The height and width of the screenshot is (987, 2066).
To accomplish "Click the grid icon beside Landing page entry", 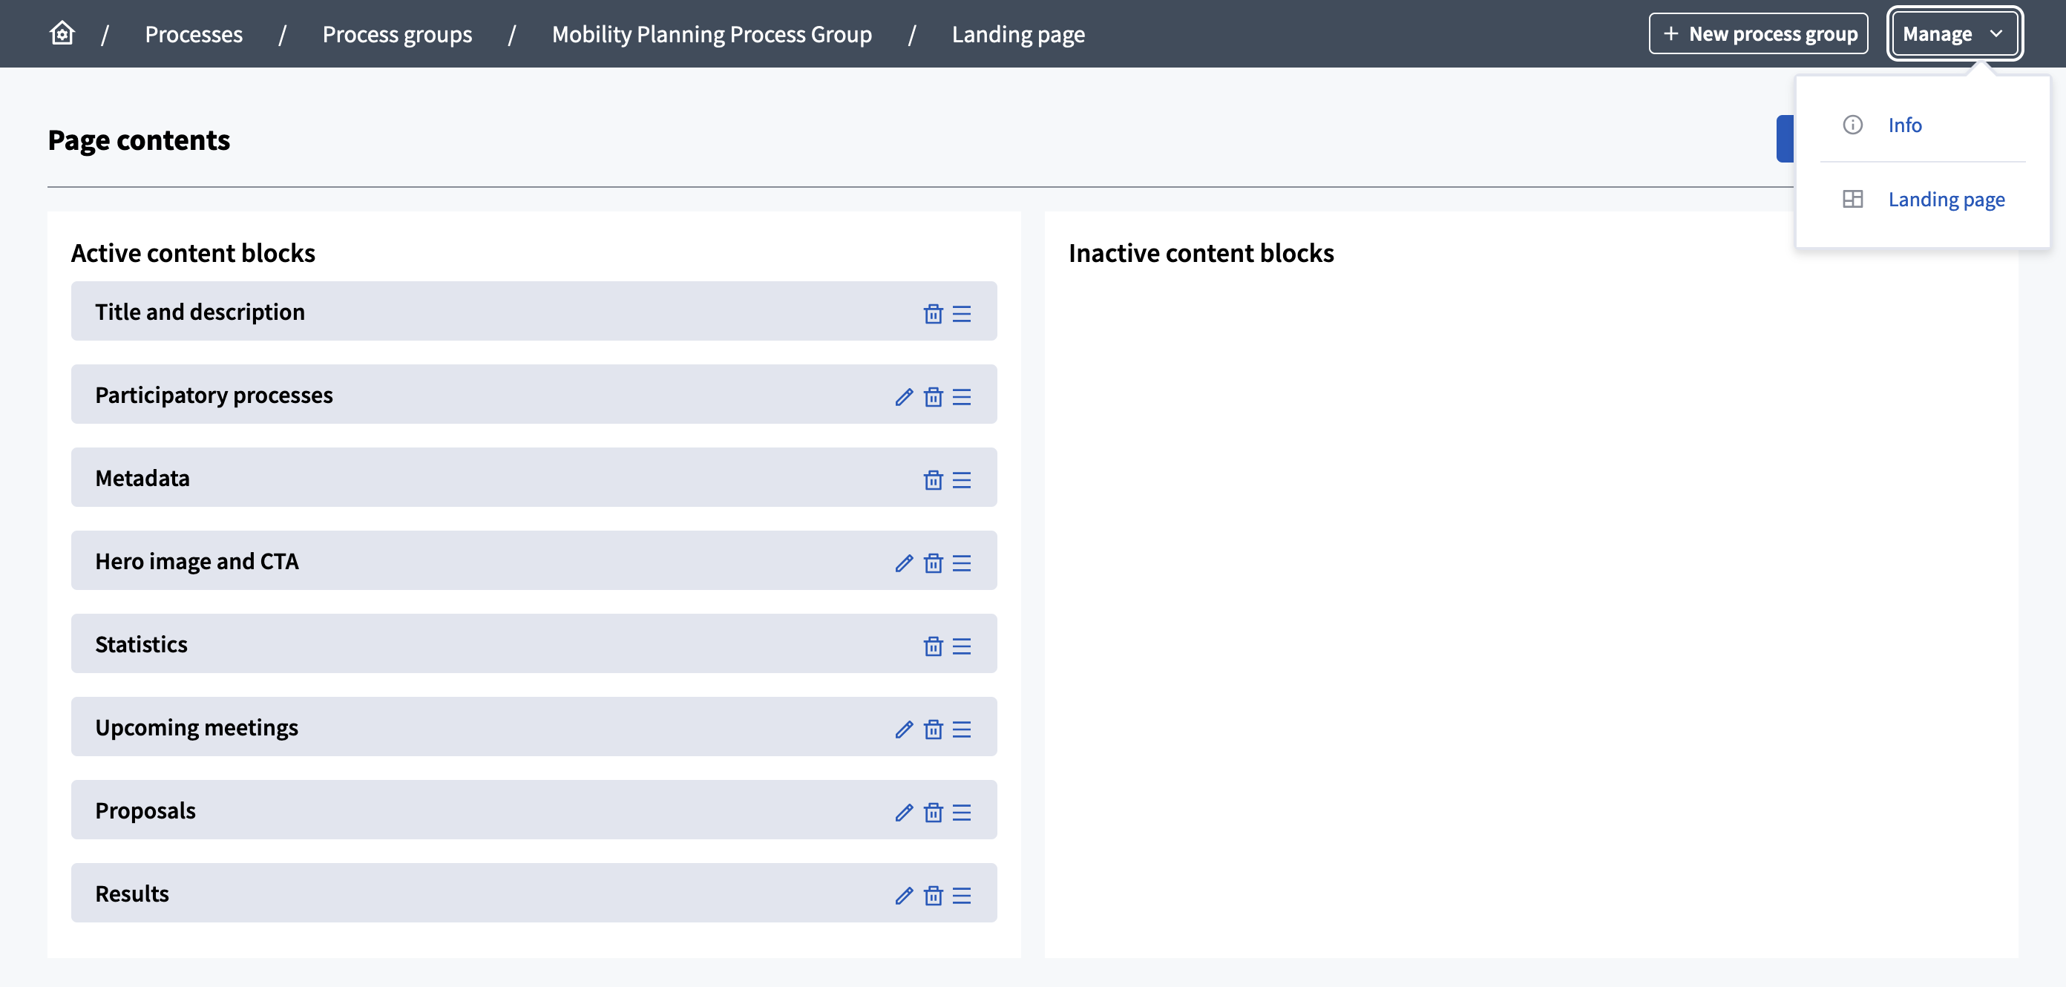I will pyautogui.click(x=1854, y=199).
